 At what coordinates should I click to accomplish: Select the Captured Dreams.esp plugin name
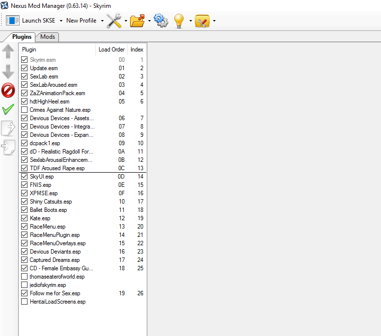point(54,260)
